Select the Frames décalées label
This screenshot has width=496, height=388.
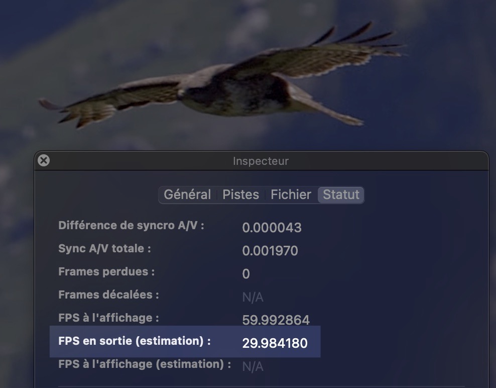(x=108, y=295)
